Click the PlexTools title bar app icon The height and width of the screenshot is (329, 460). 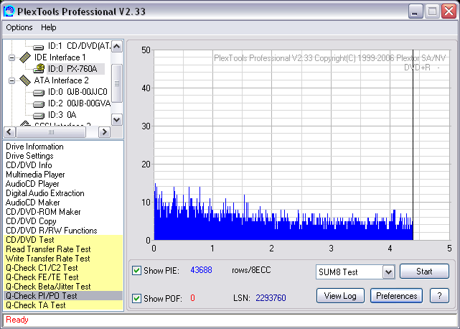pyautogui.click(x=9, y=11)
